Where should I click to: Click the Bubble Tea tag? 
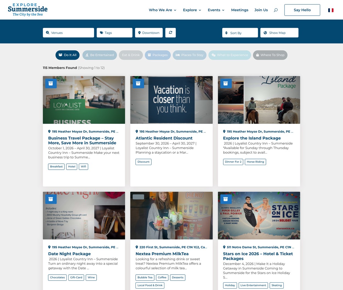pos(145,277)
